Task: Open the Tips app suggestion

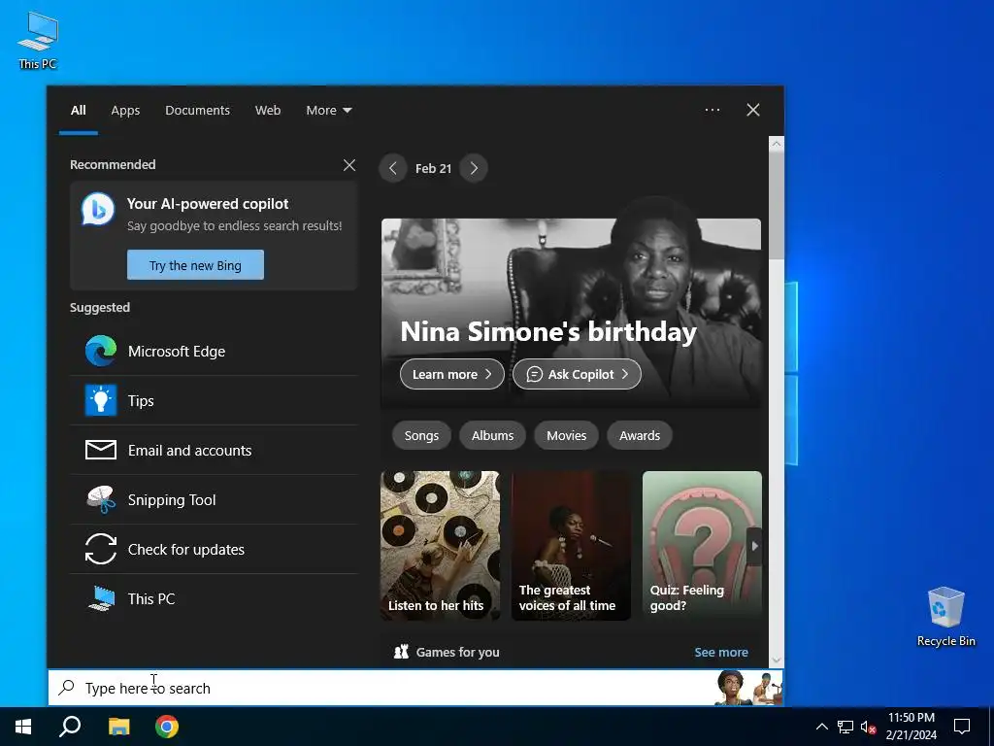Action: click(215, 400)
